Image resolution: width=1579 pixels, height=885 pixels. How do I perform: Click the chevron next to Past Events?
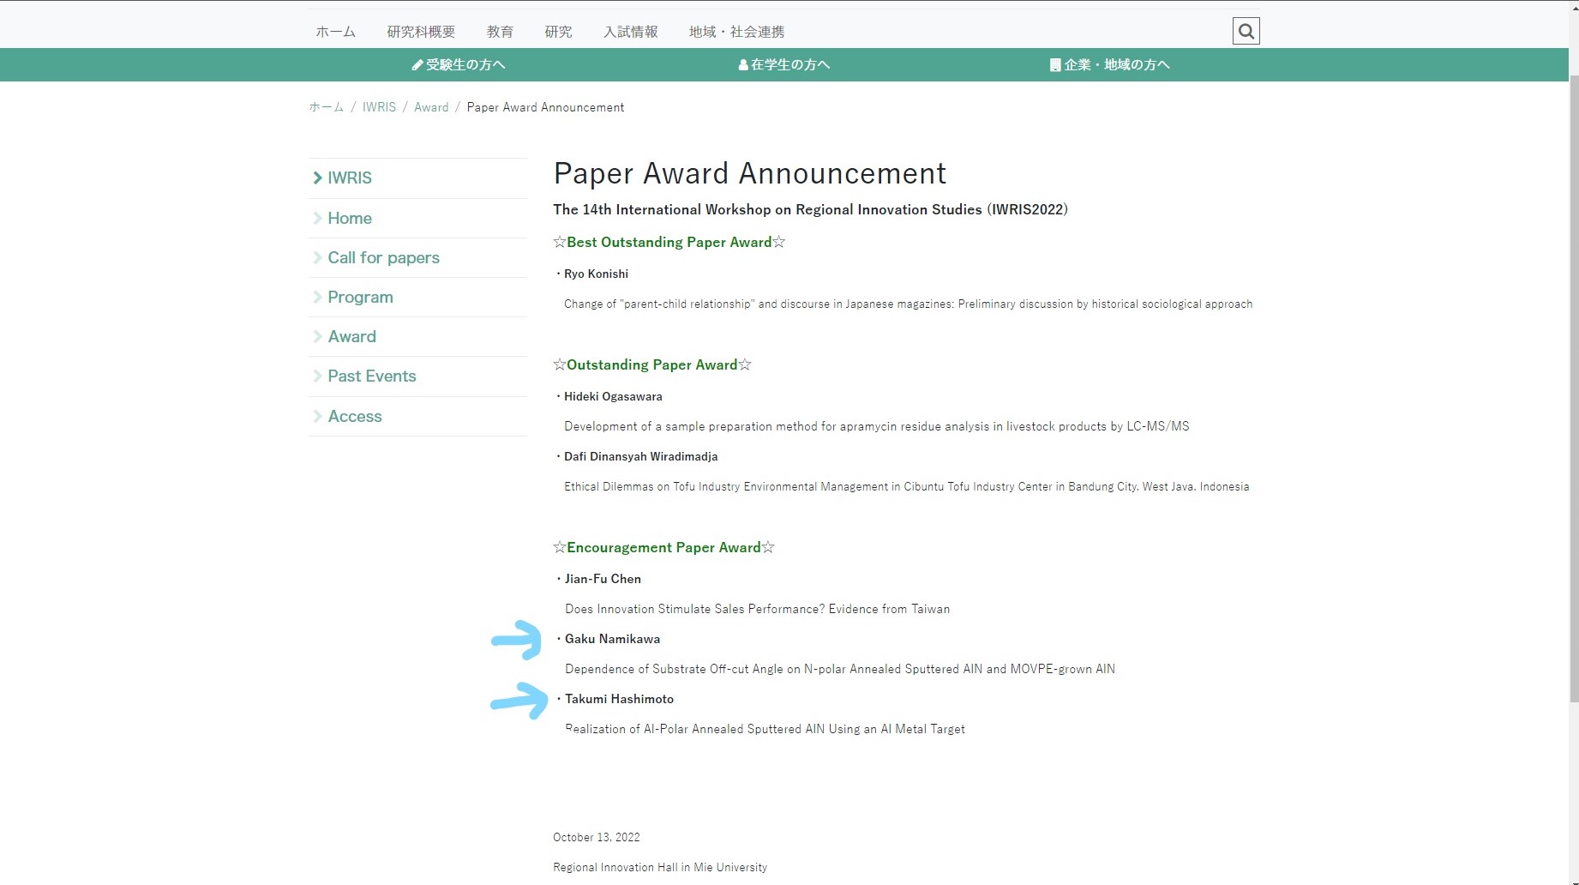pyautogui.click(x=317, y=376)
